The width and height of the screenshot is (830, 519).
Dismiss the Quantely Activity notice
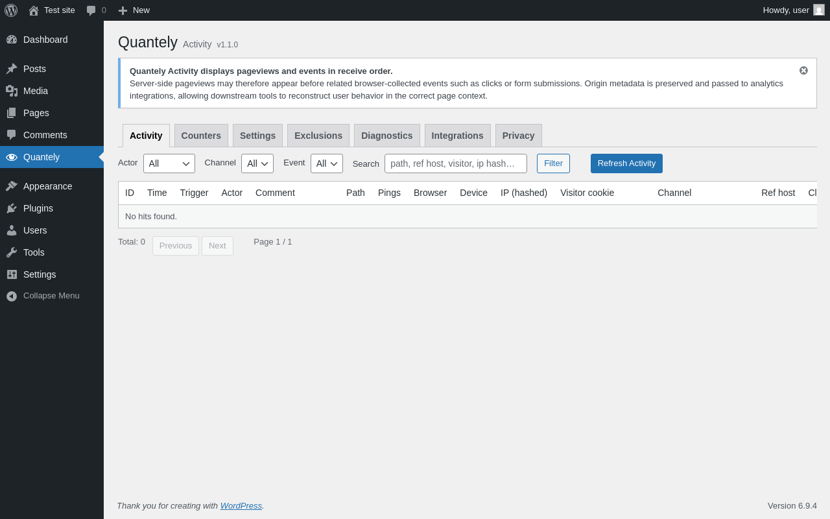(803, 71)
